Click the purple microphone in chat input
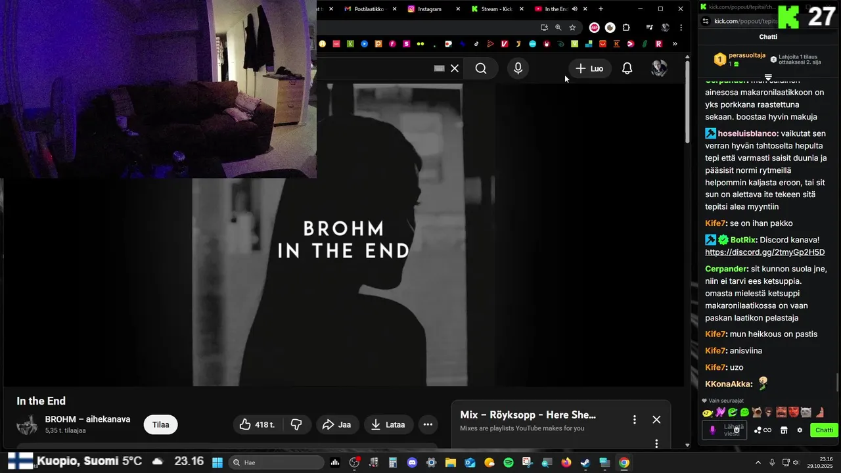The width and height of the screenshot is (841, 473). point(712,430)
